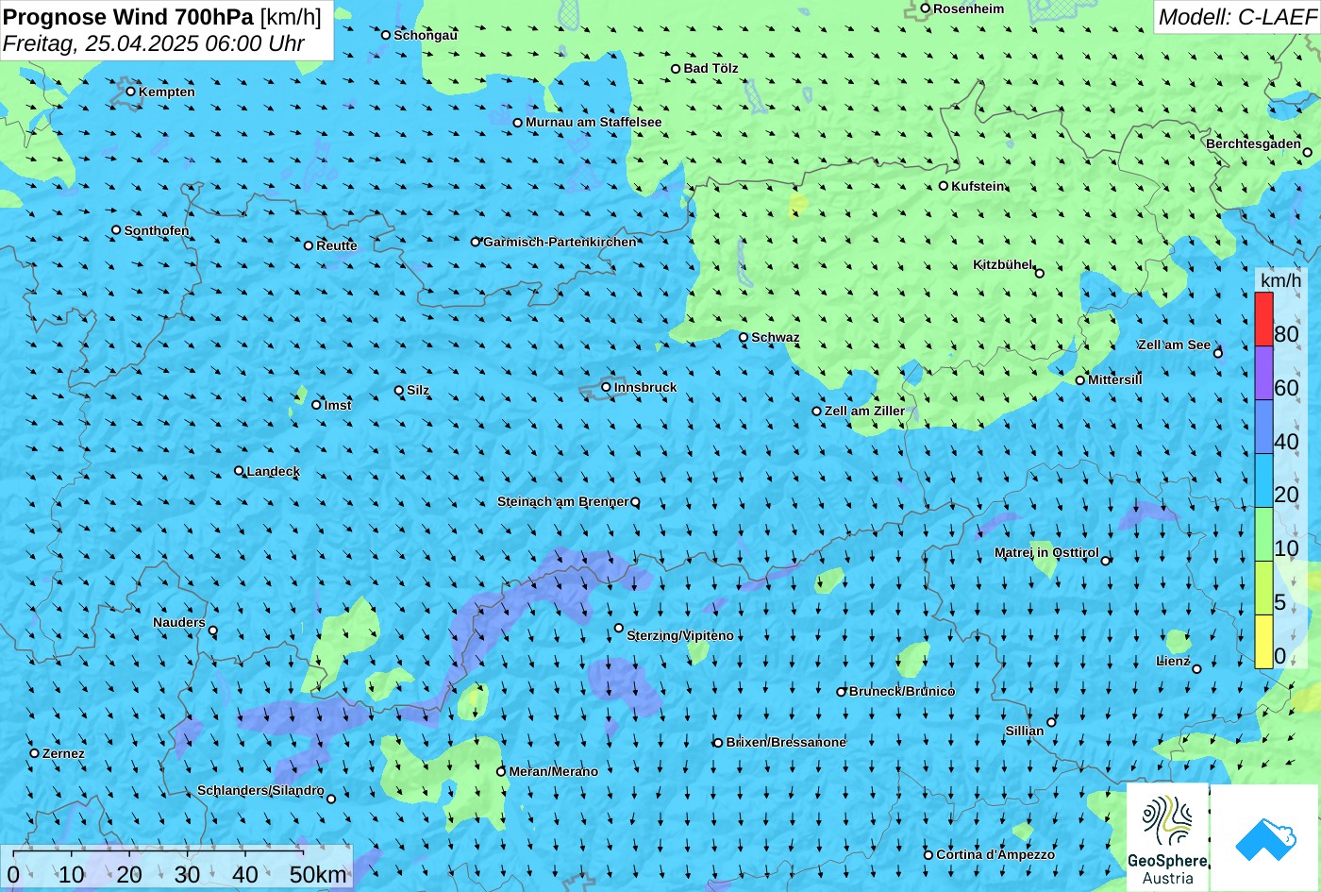Click the 'Bruneck/Brunico' label
Screen dimensions: 1321x892
[902, 691]
